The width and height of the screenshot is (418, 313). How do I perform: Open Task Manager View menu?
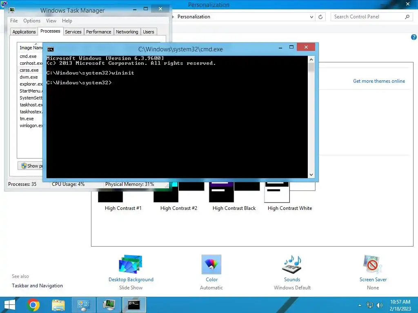point(51,21)
